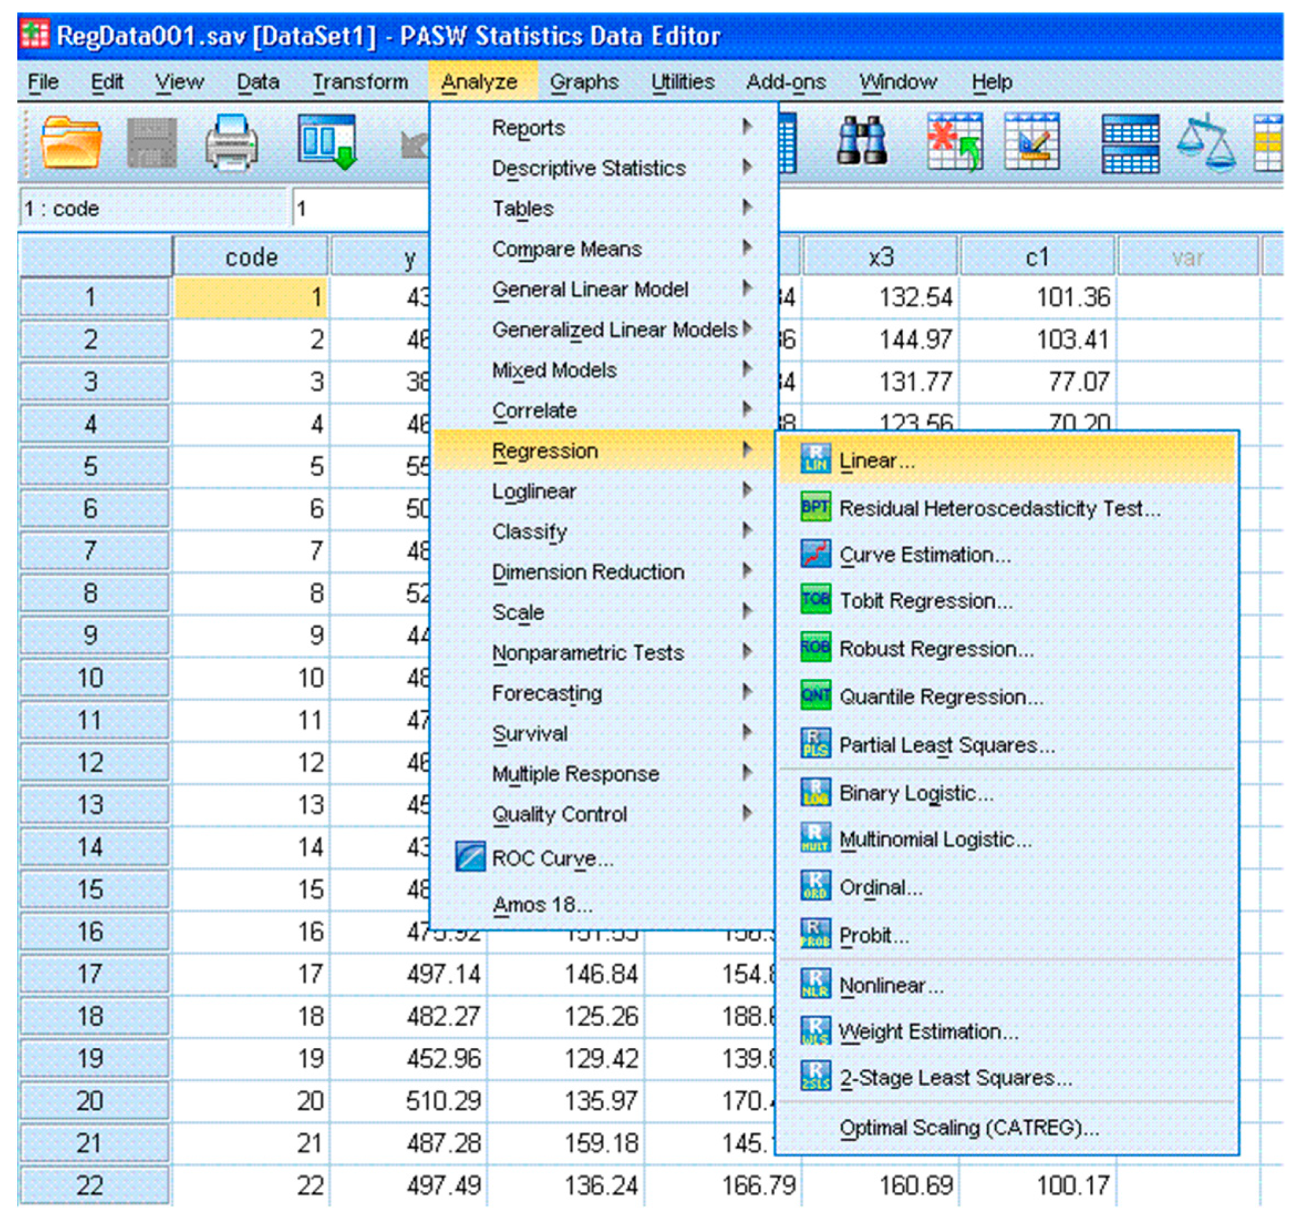Screen dimensions: 1297x1218
Task: Open the Graphs menu
Action: 583,81
